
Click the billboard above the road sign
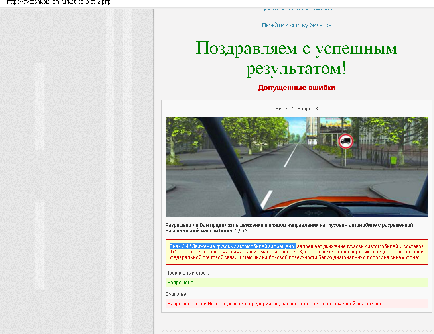pos(335,125)
